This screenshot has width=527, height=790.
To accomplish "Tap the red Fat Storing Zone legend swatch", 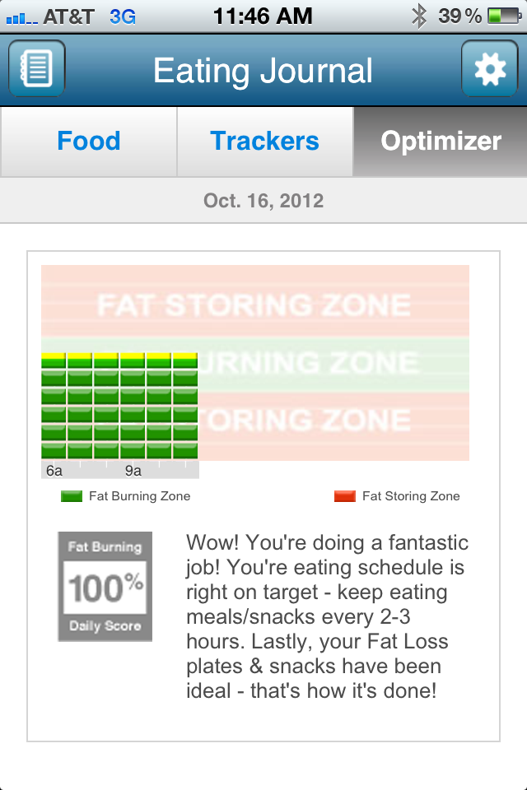I will 345,496.
